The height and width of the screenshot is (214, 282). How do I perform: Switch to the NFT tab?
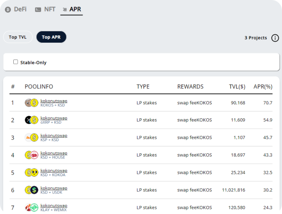45,9
